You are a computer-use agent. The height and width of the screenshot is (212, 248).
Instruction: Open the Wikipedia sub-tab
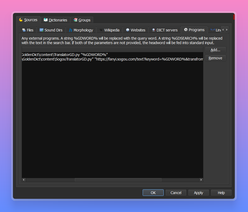click(109, 30)
